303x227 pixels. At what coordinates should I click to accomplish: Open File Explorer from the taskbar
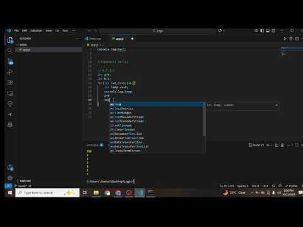96,192
